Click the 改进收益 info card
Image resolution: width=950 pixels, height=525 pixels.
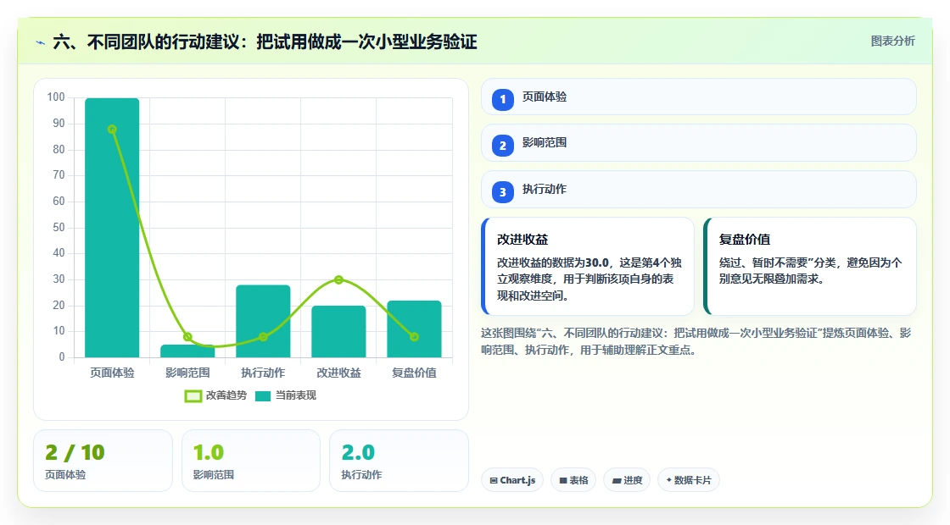click(x=588, y=266)
